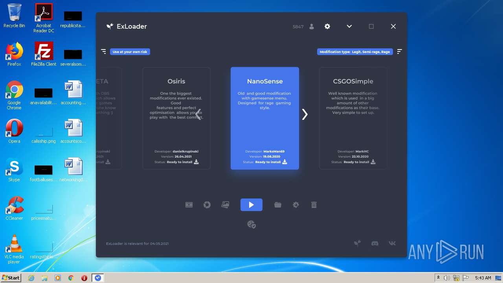The height and width of the screenshot is (283, 503).
Task: Click the gear with shield icon
Action: tap(251, 224)
